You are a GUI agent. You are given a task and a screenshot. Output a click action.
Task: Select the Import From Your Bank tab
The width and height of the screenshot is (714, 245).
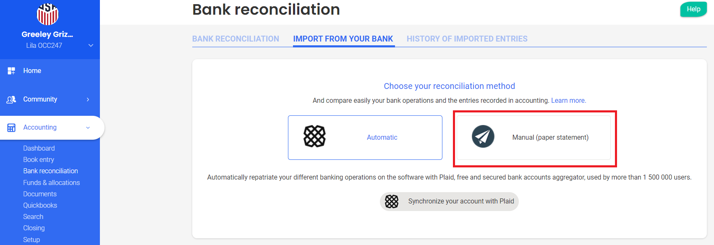click(x=343, y=39)
